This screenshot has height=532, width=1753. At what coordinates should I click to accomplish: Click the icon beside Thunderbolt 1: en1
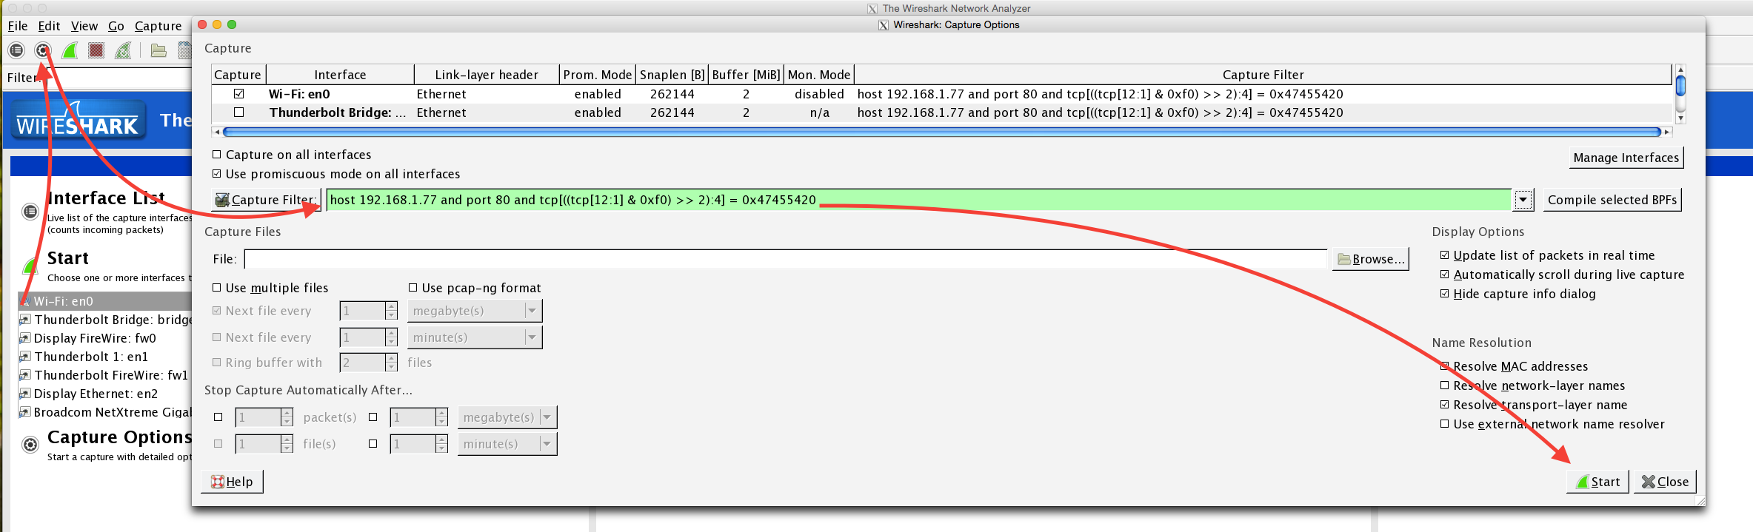(24, 357)
